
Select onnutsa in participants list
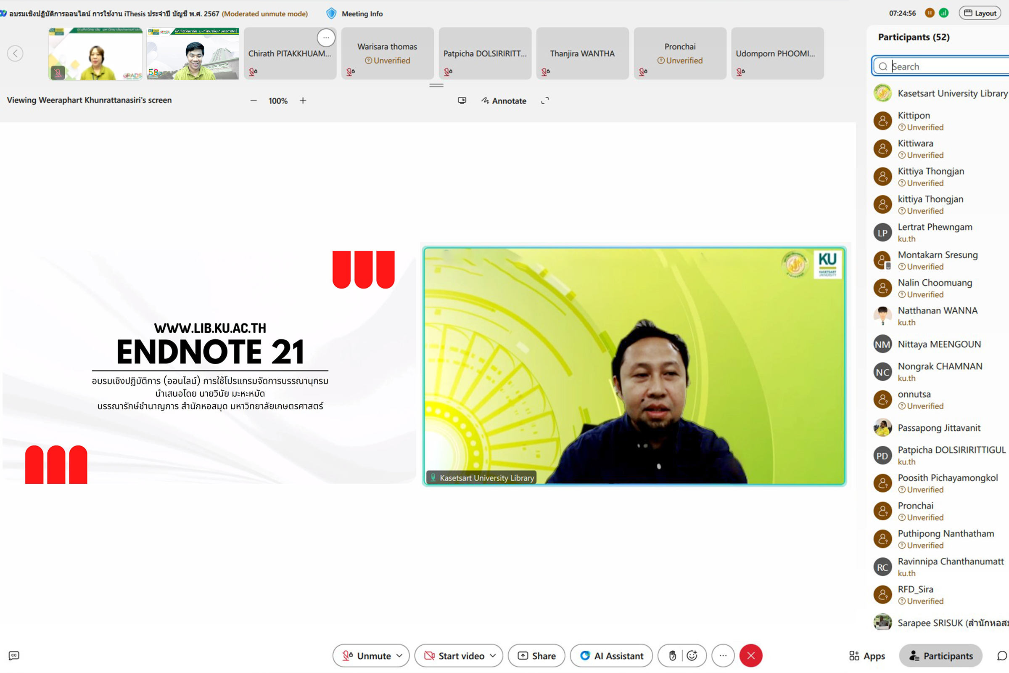coord(940,400)
